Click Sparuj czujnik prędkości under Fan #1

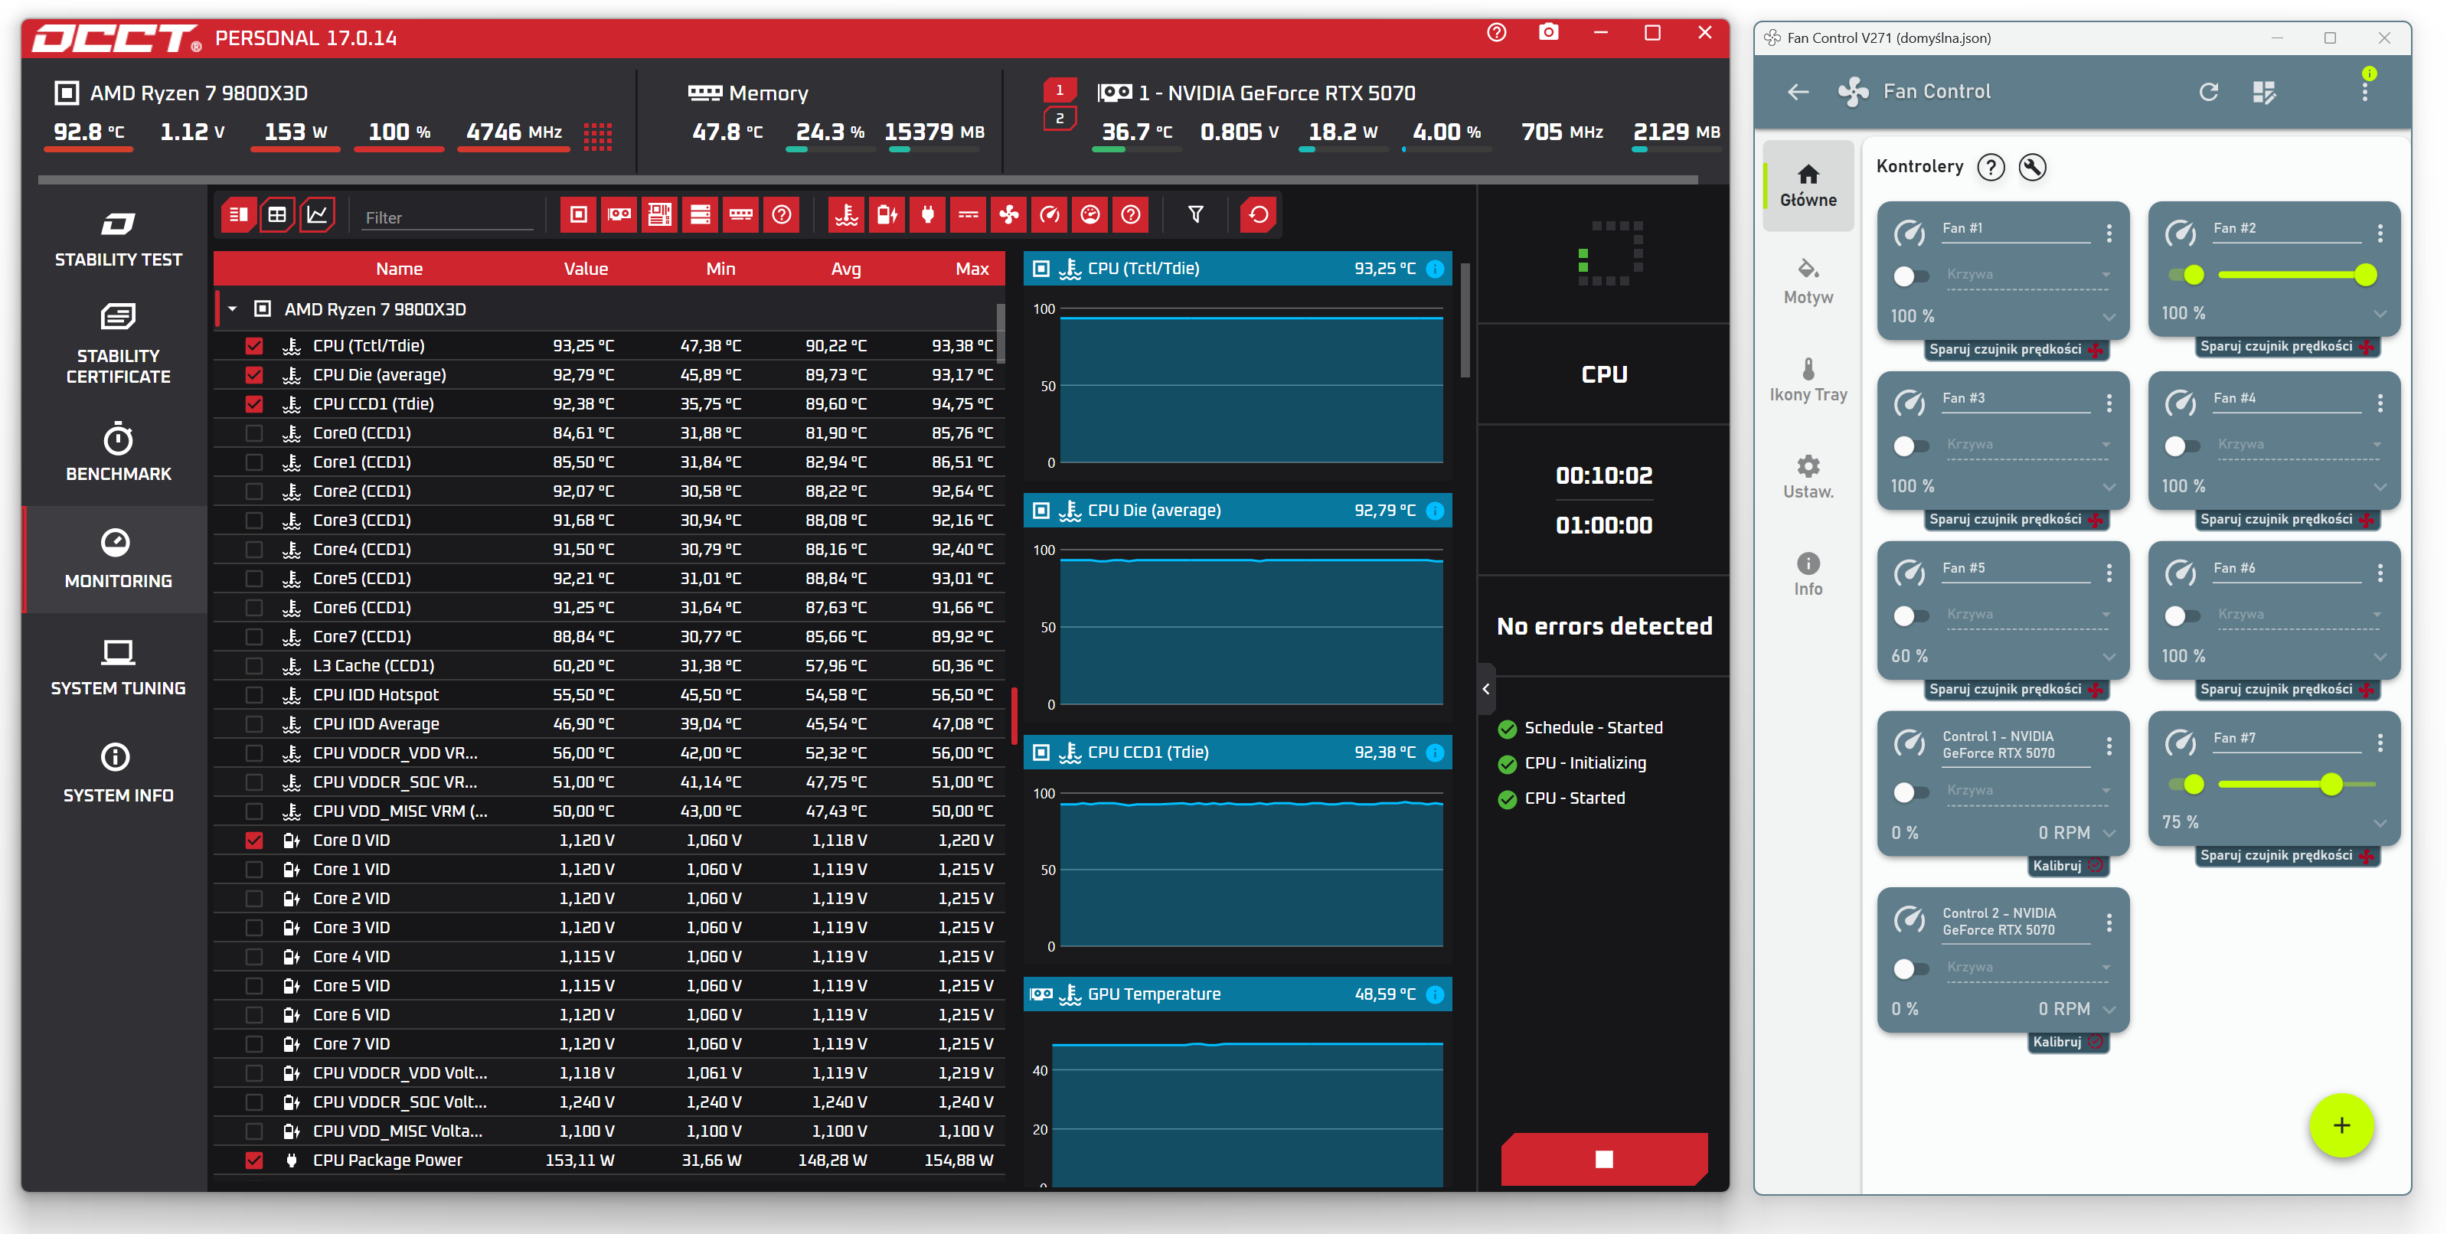[2016, 350]
